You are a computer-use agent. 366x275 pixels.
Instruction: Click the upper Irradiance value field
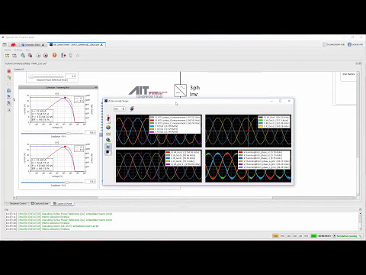coord(90,133)
